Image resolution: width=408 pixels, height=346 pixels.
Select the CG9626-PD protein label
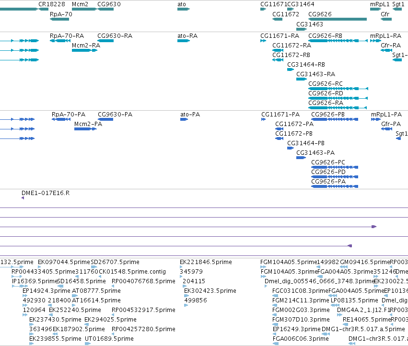(328, 172)
